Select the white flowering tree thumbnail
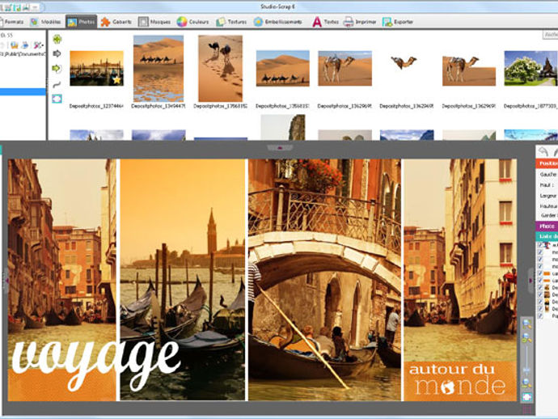Screen dimensions: 558x419 tap(531, 68)
